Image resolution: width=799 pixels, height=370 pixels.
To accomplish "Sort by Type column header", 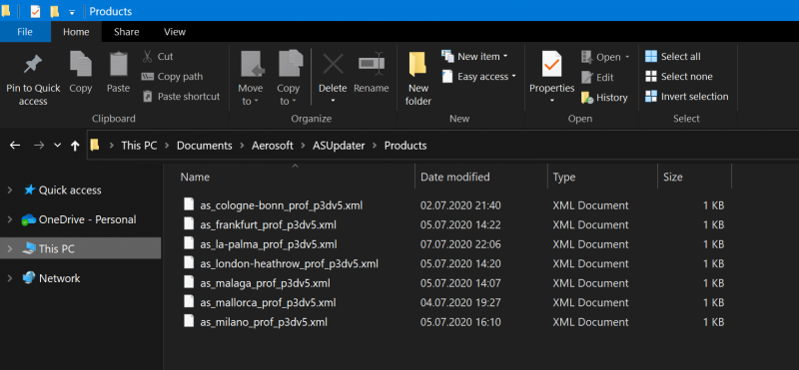I will (564, 178).
